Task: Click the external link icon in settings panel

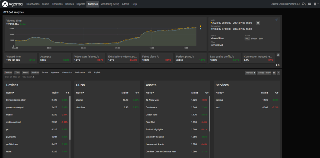Action: 277,20
